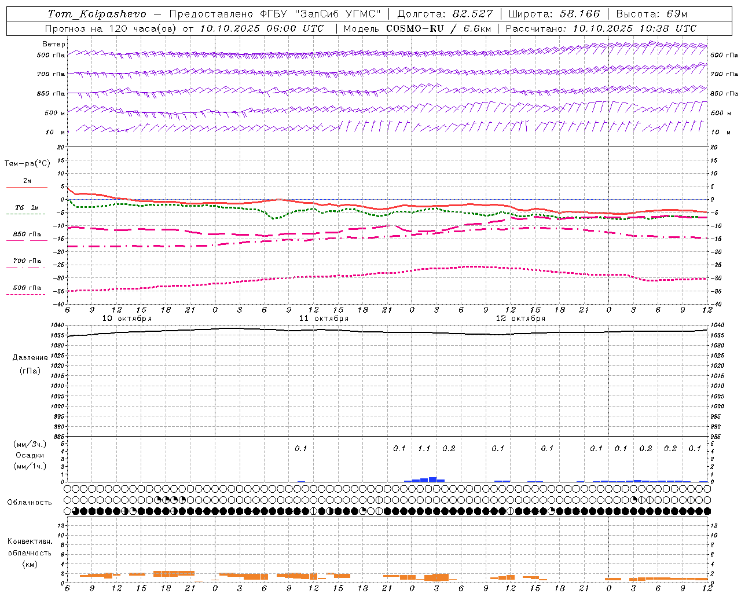Click the '(км)' convective cloud unit label

(x=30, y=563)
